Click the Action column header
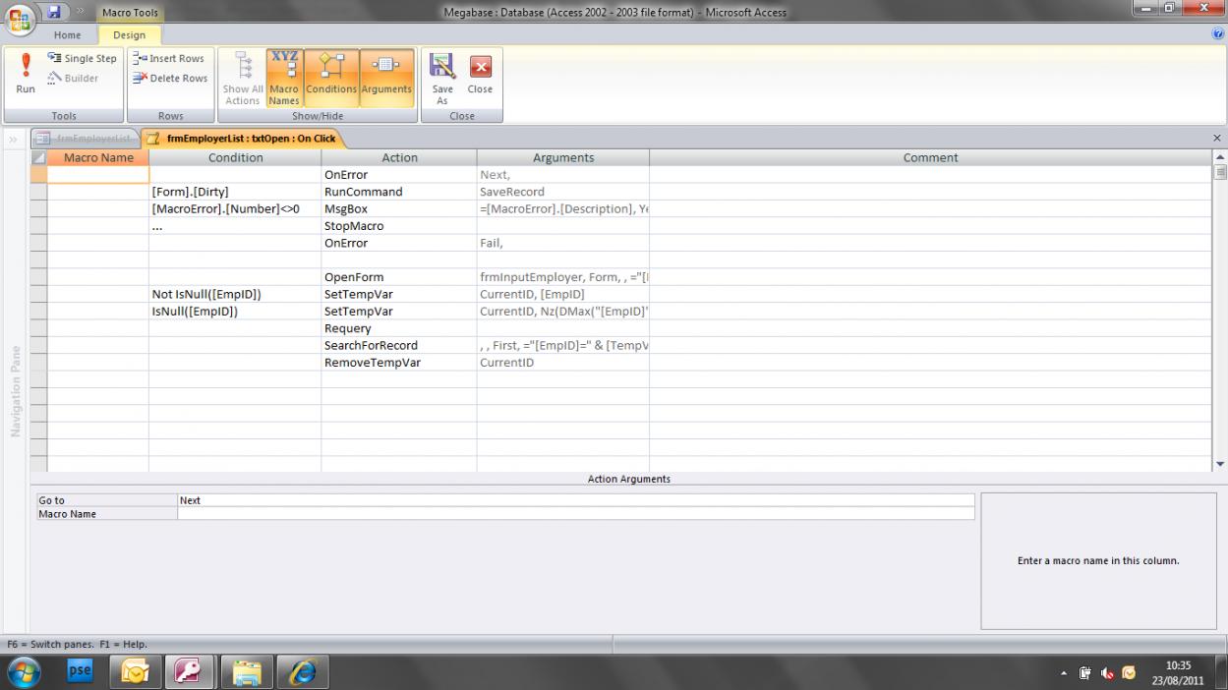This screenshot has height=690, width=1228. pyautogui.click(x=399, y=157)
